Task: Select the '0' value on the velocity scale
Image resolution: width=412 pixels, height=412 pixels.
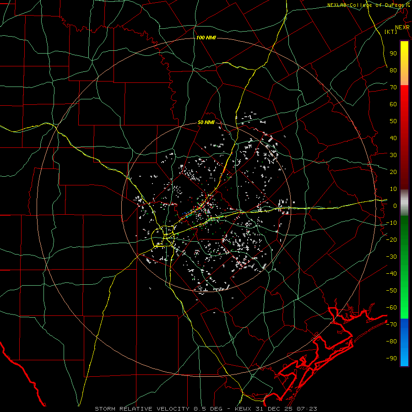Action: tap(395, 206)
